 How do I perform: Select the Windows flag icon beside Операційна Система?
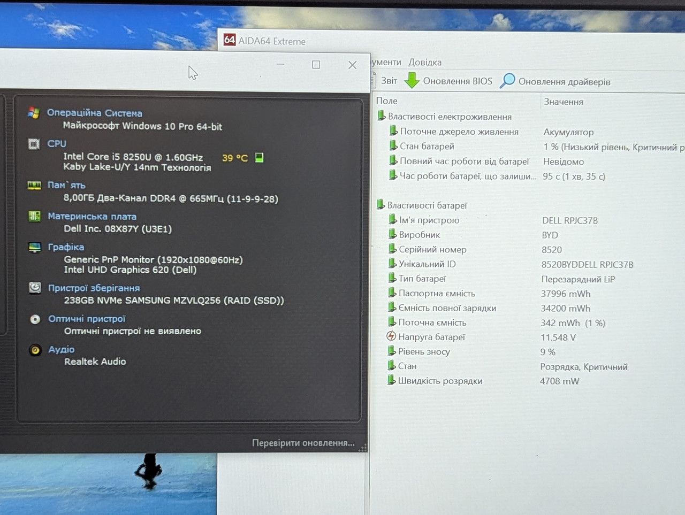[x=34, y=113]
